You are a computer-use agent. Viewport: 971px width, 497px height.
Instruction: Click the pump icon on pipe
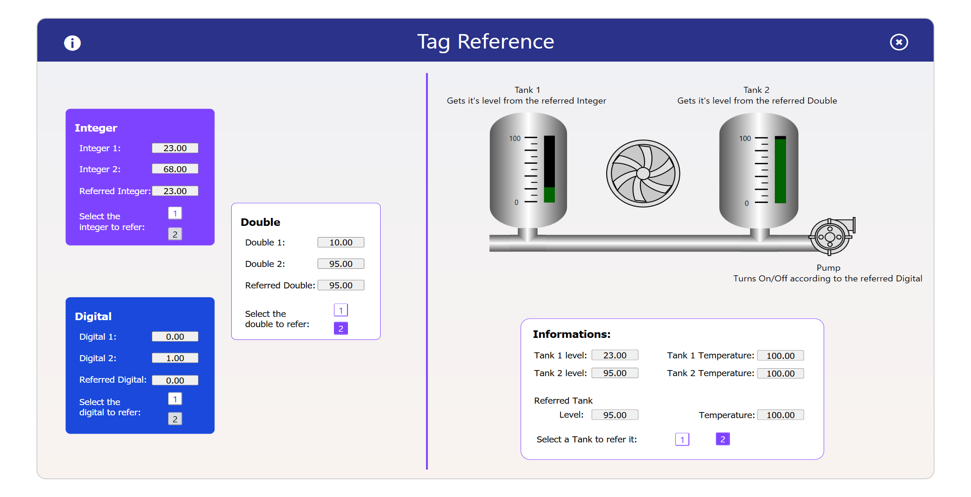pyautogui.click(x=830, y=237)
